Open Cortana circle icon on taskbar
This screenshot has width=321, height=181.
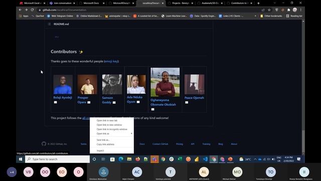pos(94,159)
